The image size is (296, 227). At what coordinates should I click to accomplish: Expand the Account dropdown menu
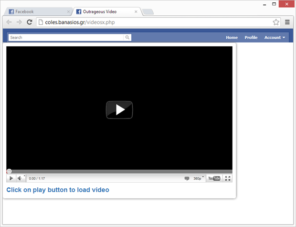click(x=275, y=37)
